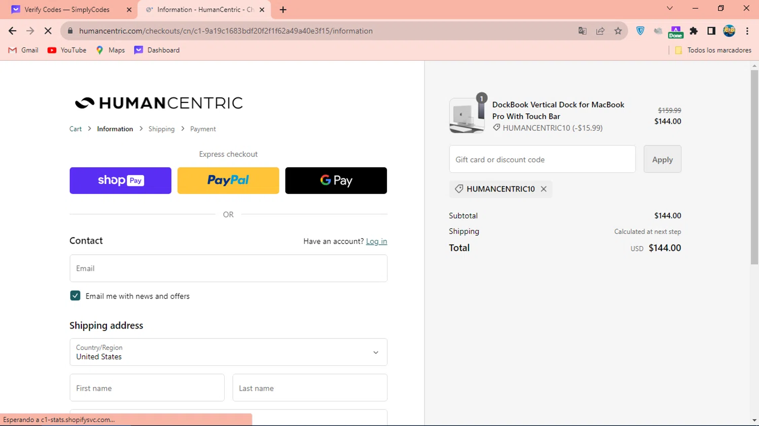Click the Information breadcrumb
This screenshot has width=759, height=426.
(x=115, y=129)
